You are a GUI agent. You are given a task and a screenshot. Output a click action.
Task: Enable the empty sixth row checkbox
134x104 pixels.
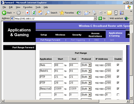(118, 95)
